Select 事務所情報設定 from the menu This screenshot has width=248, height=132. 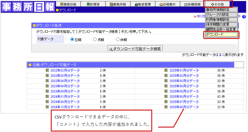[221, 10]
